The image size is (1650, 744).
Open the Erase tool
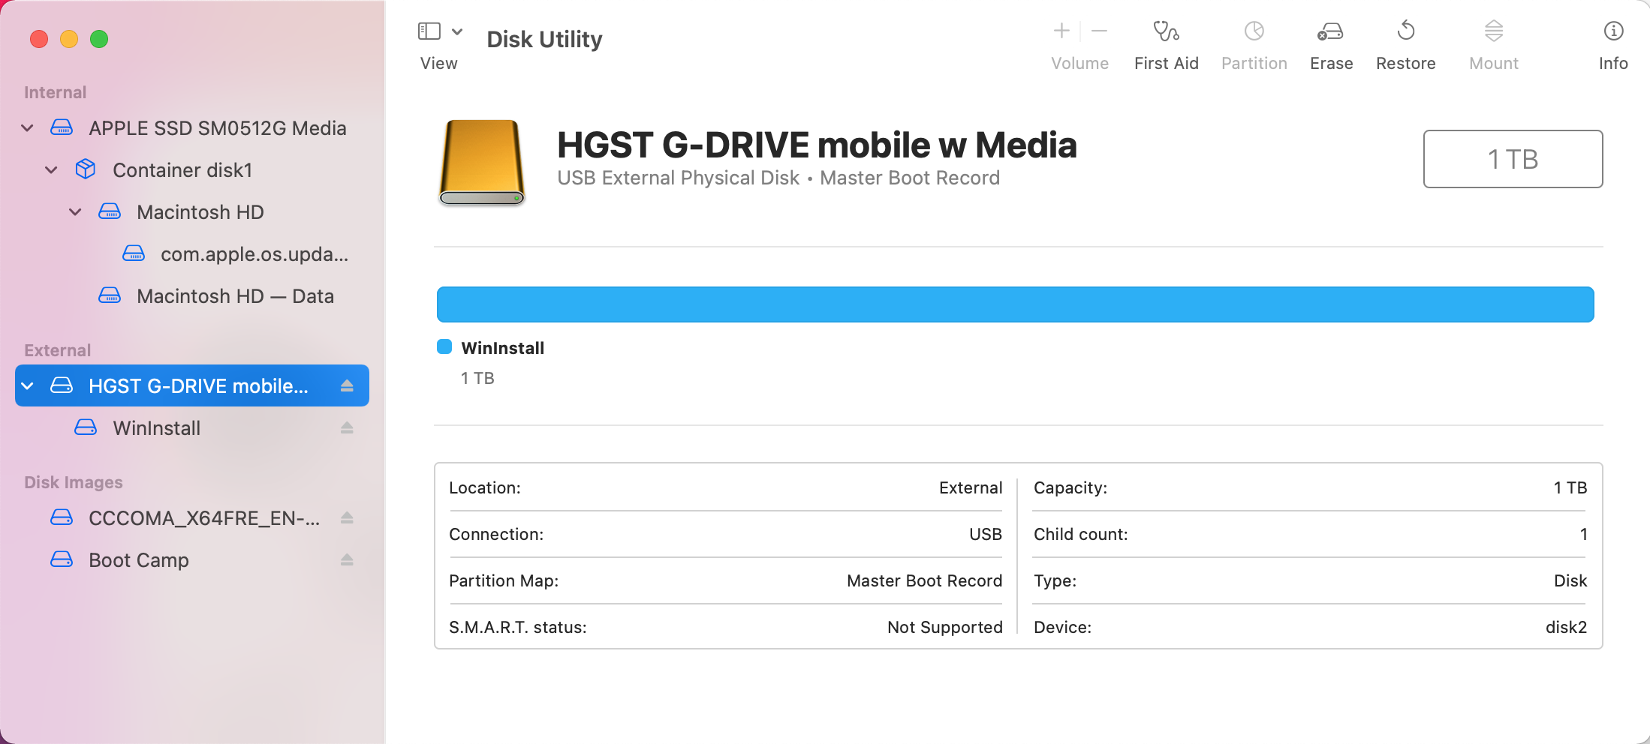coord(1330,41)
